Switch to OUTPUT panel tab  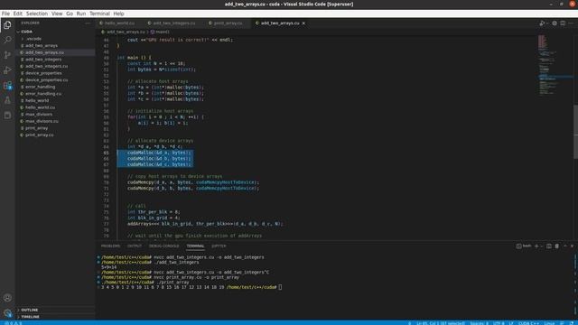click(135, 246)
